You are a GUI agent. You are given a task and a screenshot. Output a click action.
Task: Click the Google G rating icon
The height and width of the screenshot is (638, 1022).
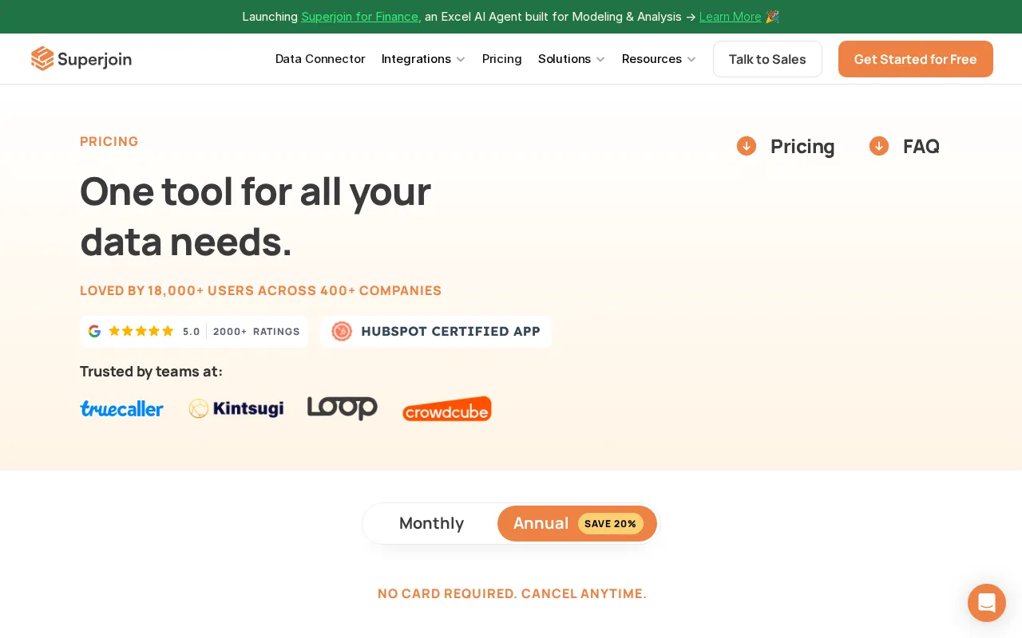click(94, 331)
